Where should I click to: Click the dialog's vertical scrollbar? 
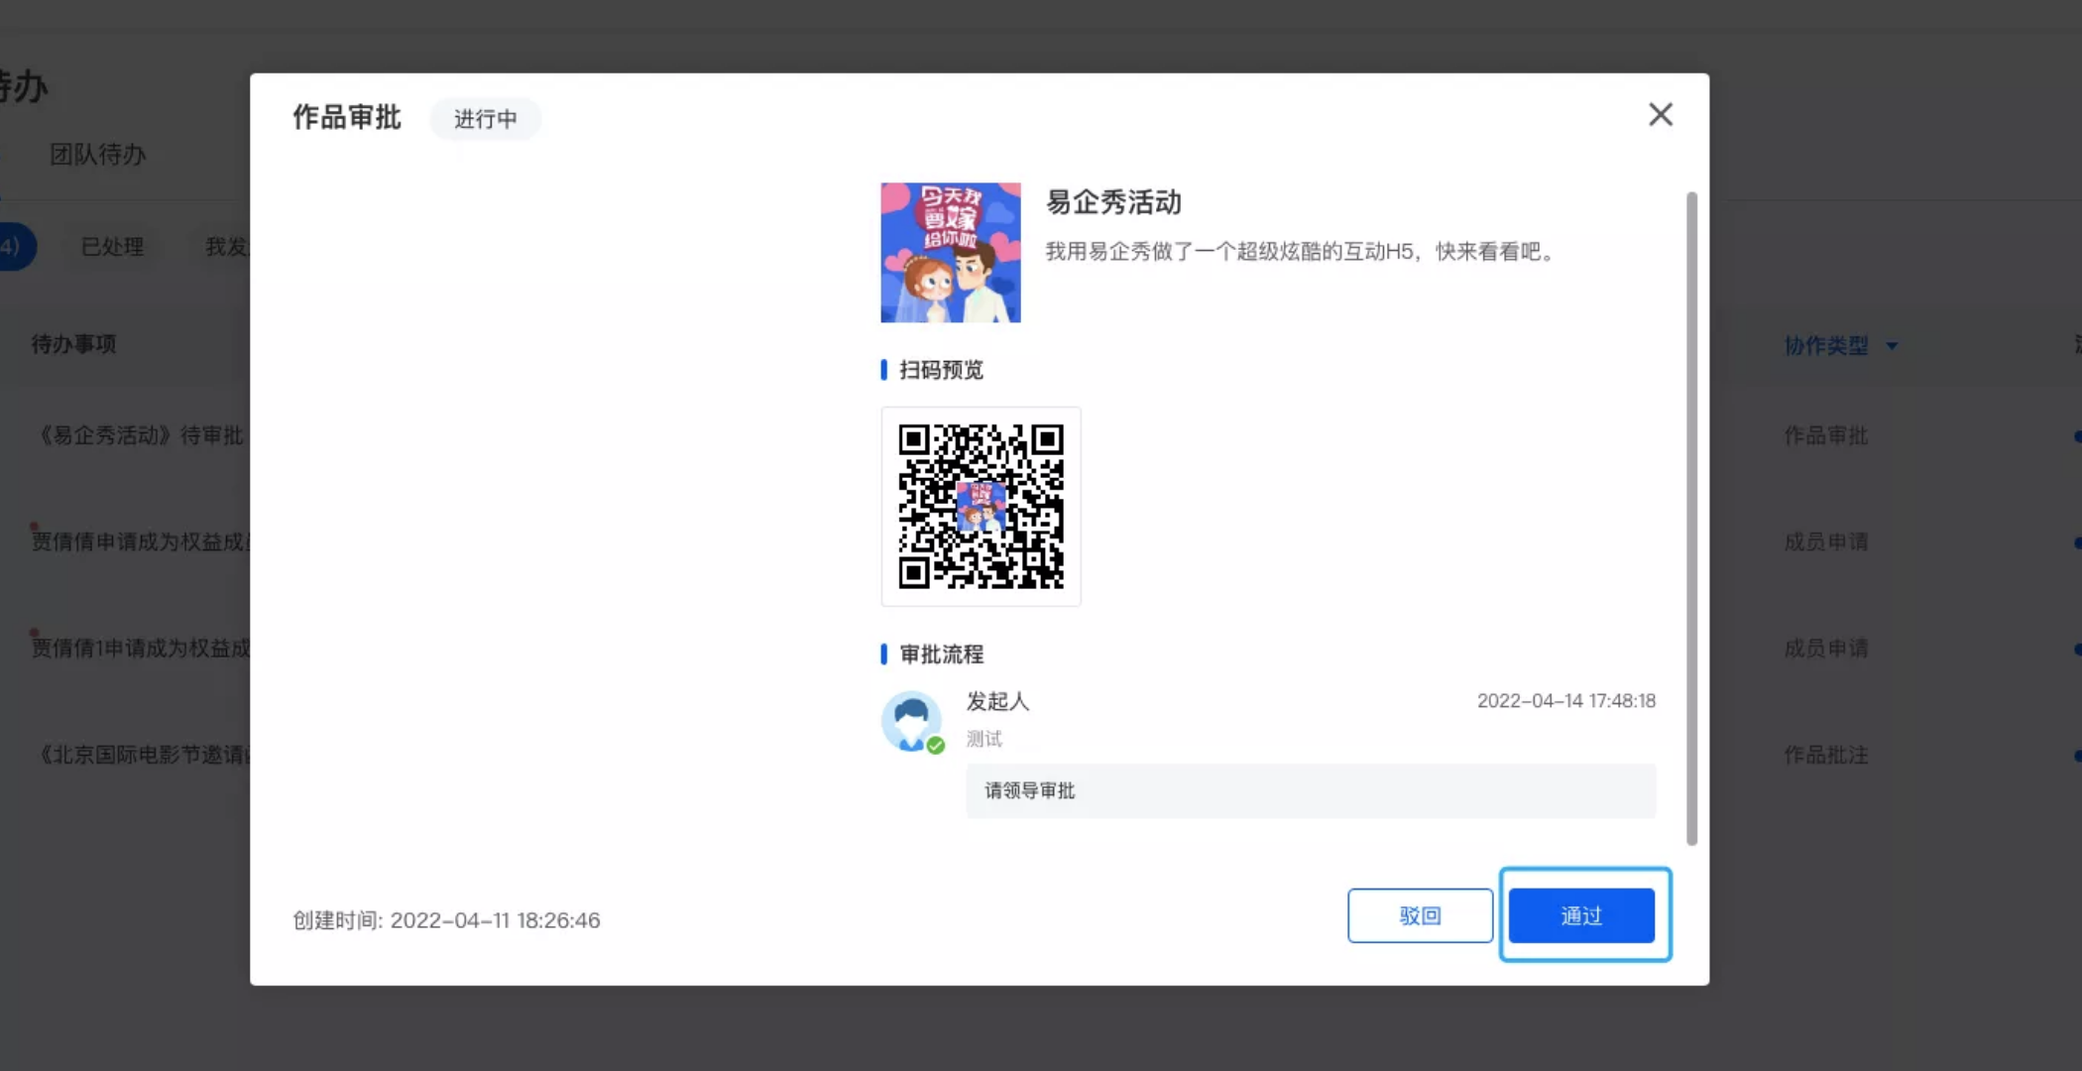[1691, 516]
